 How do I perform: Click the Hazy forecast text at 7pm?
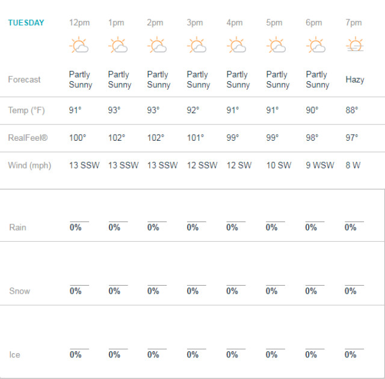(355, 80)
